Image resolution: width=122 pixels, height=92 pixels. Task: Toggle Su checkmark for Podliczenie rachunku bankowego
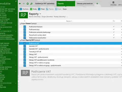pos(114,32)
